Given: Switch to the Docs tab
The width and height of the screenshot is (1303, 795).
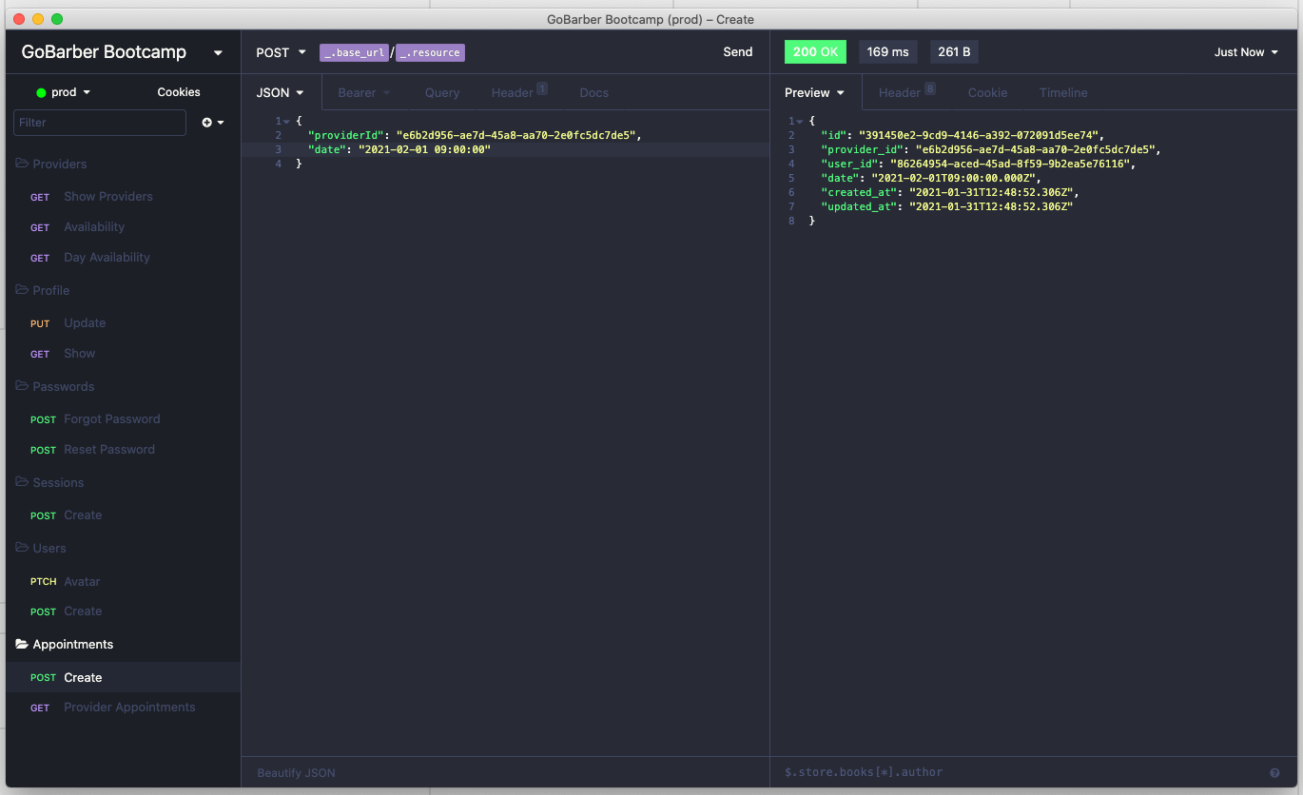Looking at the screenshot, I should tap(593, 92).
